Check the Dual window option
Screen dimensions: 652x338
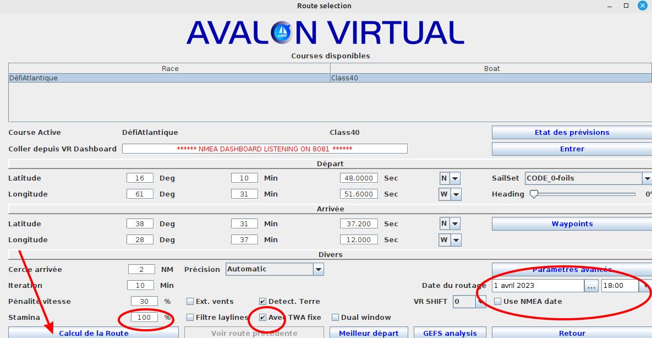pyautogui.click(x=336, y=318)
